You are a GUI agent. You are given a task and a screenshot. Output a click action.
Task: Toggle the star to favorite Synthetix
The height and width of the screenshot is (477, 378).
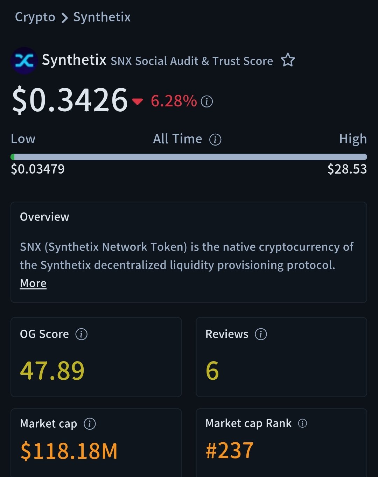pos(288,60)
